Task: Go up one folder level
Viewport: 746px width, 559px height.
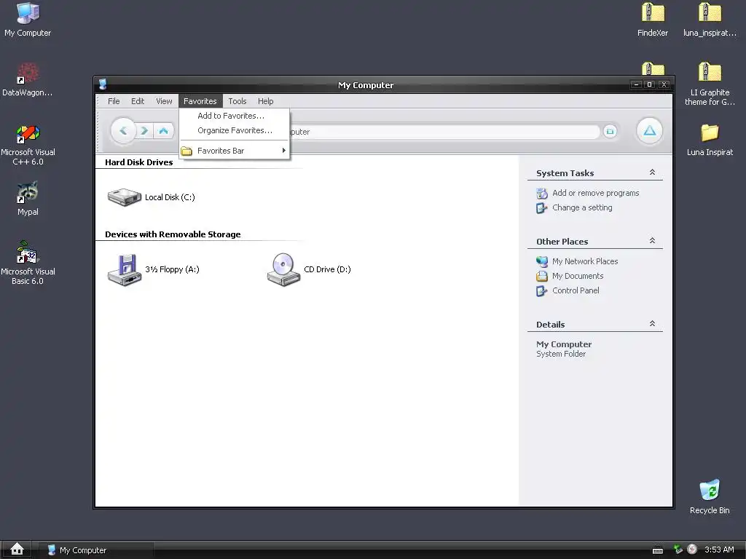Action: (164, 131)
